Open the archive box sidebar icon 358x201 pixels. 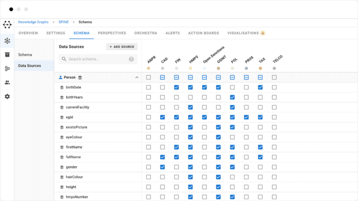tap(7, 55)
